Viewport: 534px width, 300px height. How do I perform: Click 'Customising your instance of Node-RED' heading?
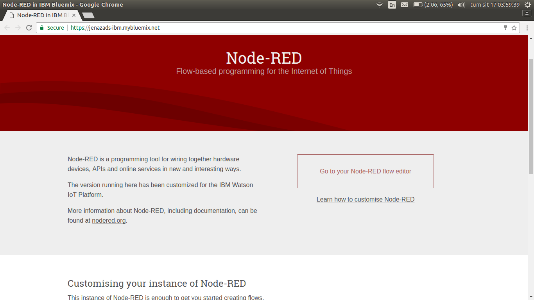click(x=157, y=283)
